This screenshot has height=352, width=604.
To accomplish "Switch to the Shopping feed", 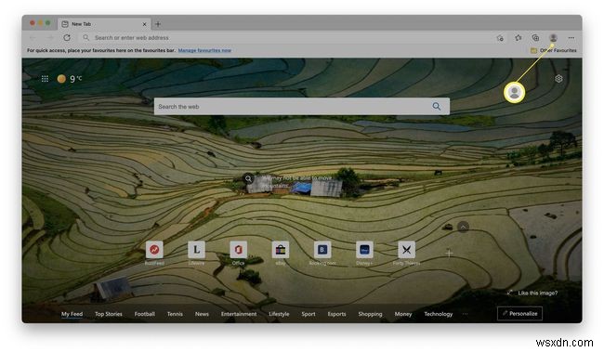I will 370,314.
